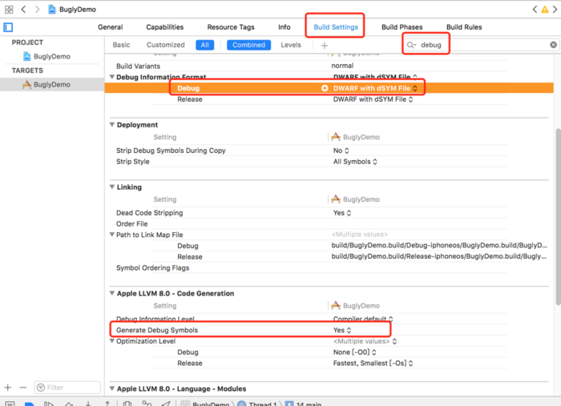Click the filter icon in the targets filter
Viewport: 561px width, 406px height.
(x=41, y=388)
